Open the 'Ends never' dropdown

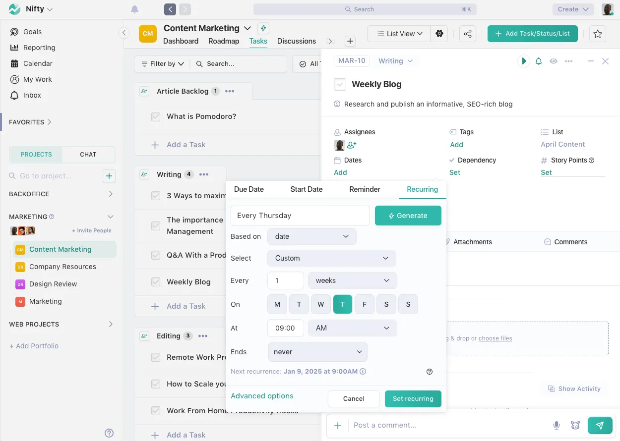317,352
